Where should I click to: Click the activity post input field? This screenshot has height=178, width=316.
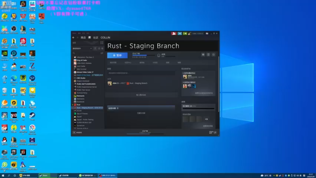pyautogui.click(x=141, y=73)
